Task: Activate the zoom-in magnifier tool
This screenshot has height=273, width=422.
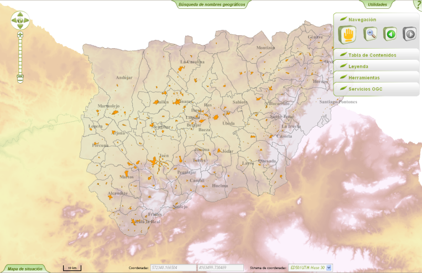Action: pos(370,34)
